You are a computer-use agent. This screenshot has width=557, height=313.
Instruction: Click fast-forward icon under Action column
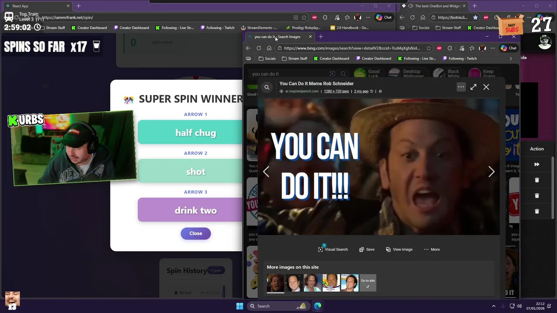[x=537, y=164]
